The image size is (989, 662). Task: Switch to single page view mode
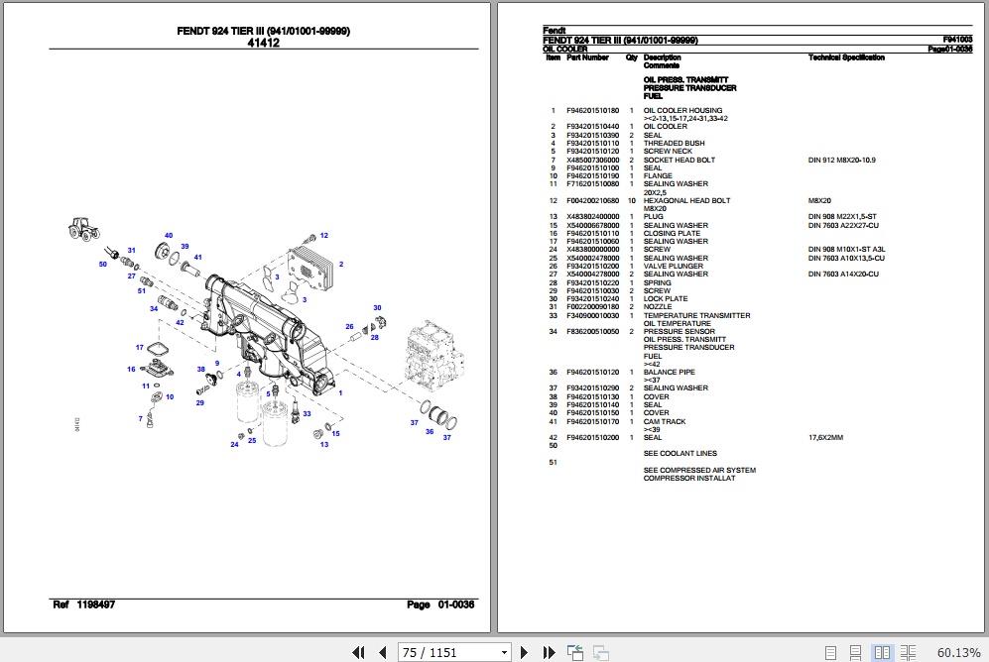pyautogui.click(x=831, y=652)
